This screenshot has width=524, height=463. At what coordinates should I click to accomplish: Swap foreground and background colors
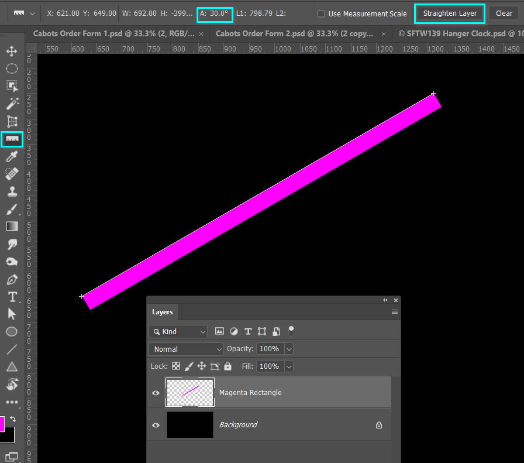(x=13, y=419)
